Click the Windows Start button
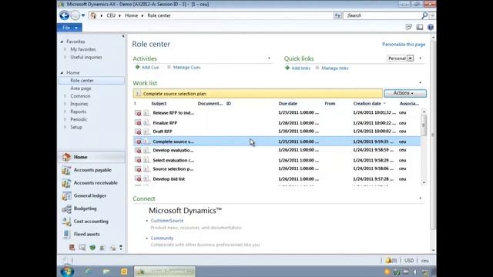Screen dimensions: 493x277 [x=67, y=272]
